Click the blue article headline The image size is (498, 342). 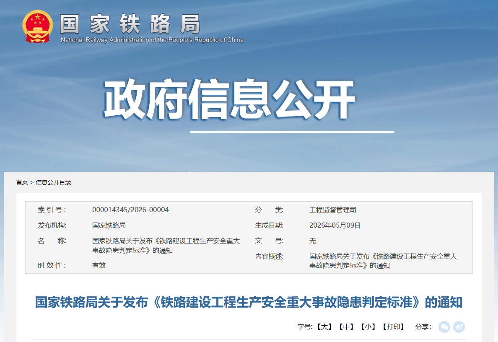point(249,302)
